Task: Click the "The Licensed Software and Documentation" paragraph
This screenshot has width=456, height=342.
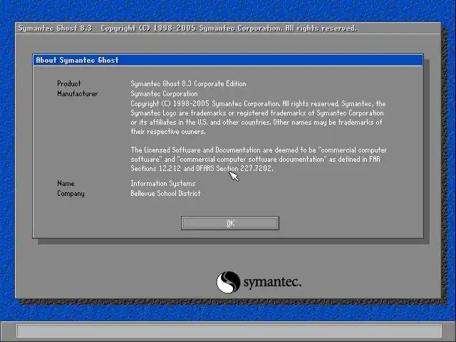Action: click(x=259, y=159)
